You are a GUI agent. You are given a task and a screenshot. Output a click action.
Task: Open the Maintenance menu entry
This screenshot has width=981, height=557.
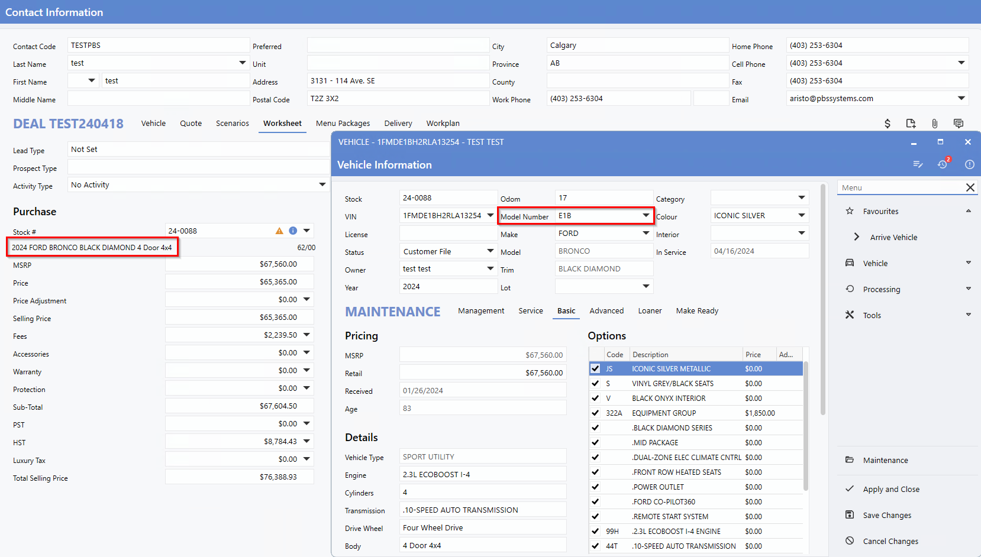(x=885, y=460)
